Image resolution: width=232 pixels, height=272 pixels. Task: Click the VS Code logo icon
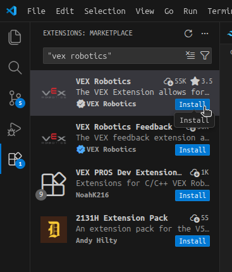pos(11,11)
